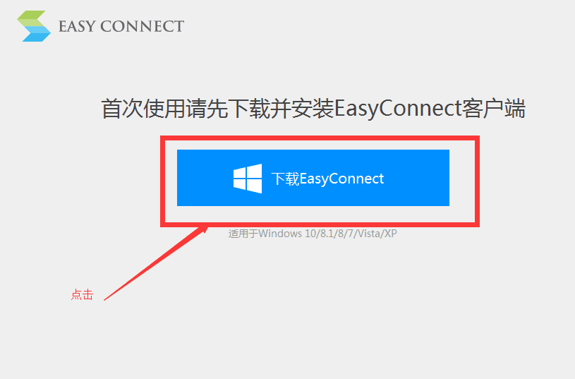The width and height of the screenshot is (575, 379).
Task: Click the right edge of red highlight box
Action: [x=477, y=181]
